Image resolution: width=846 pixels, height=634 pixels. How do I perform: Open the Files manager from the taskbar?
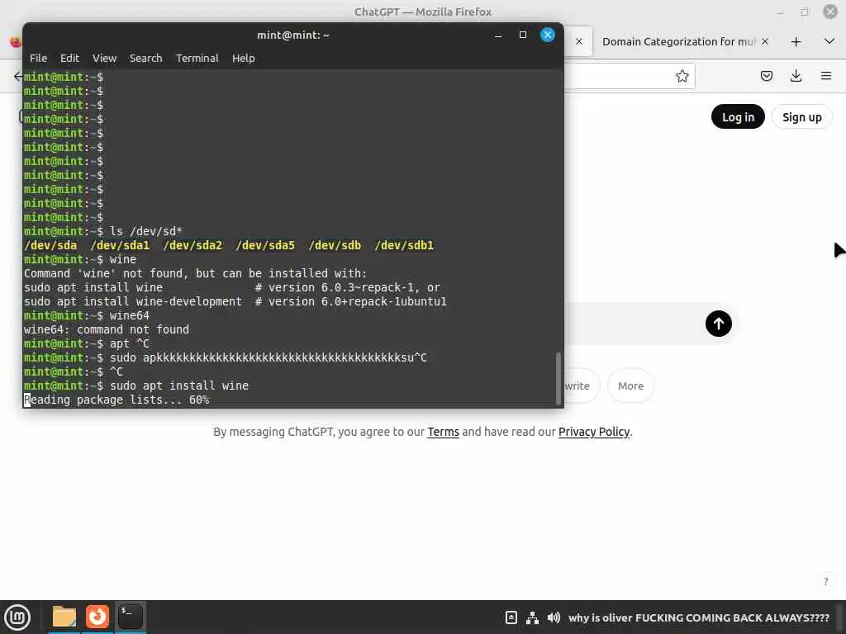[x=64, y=617]
